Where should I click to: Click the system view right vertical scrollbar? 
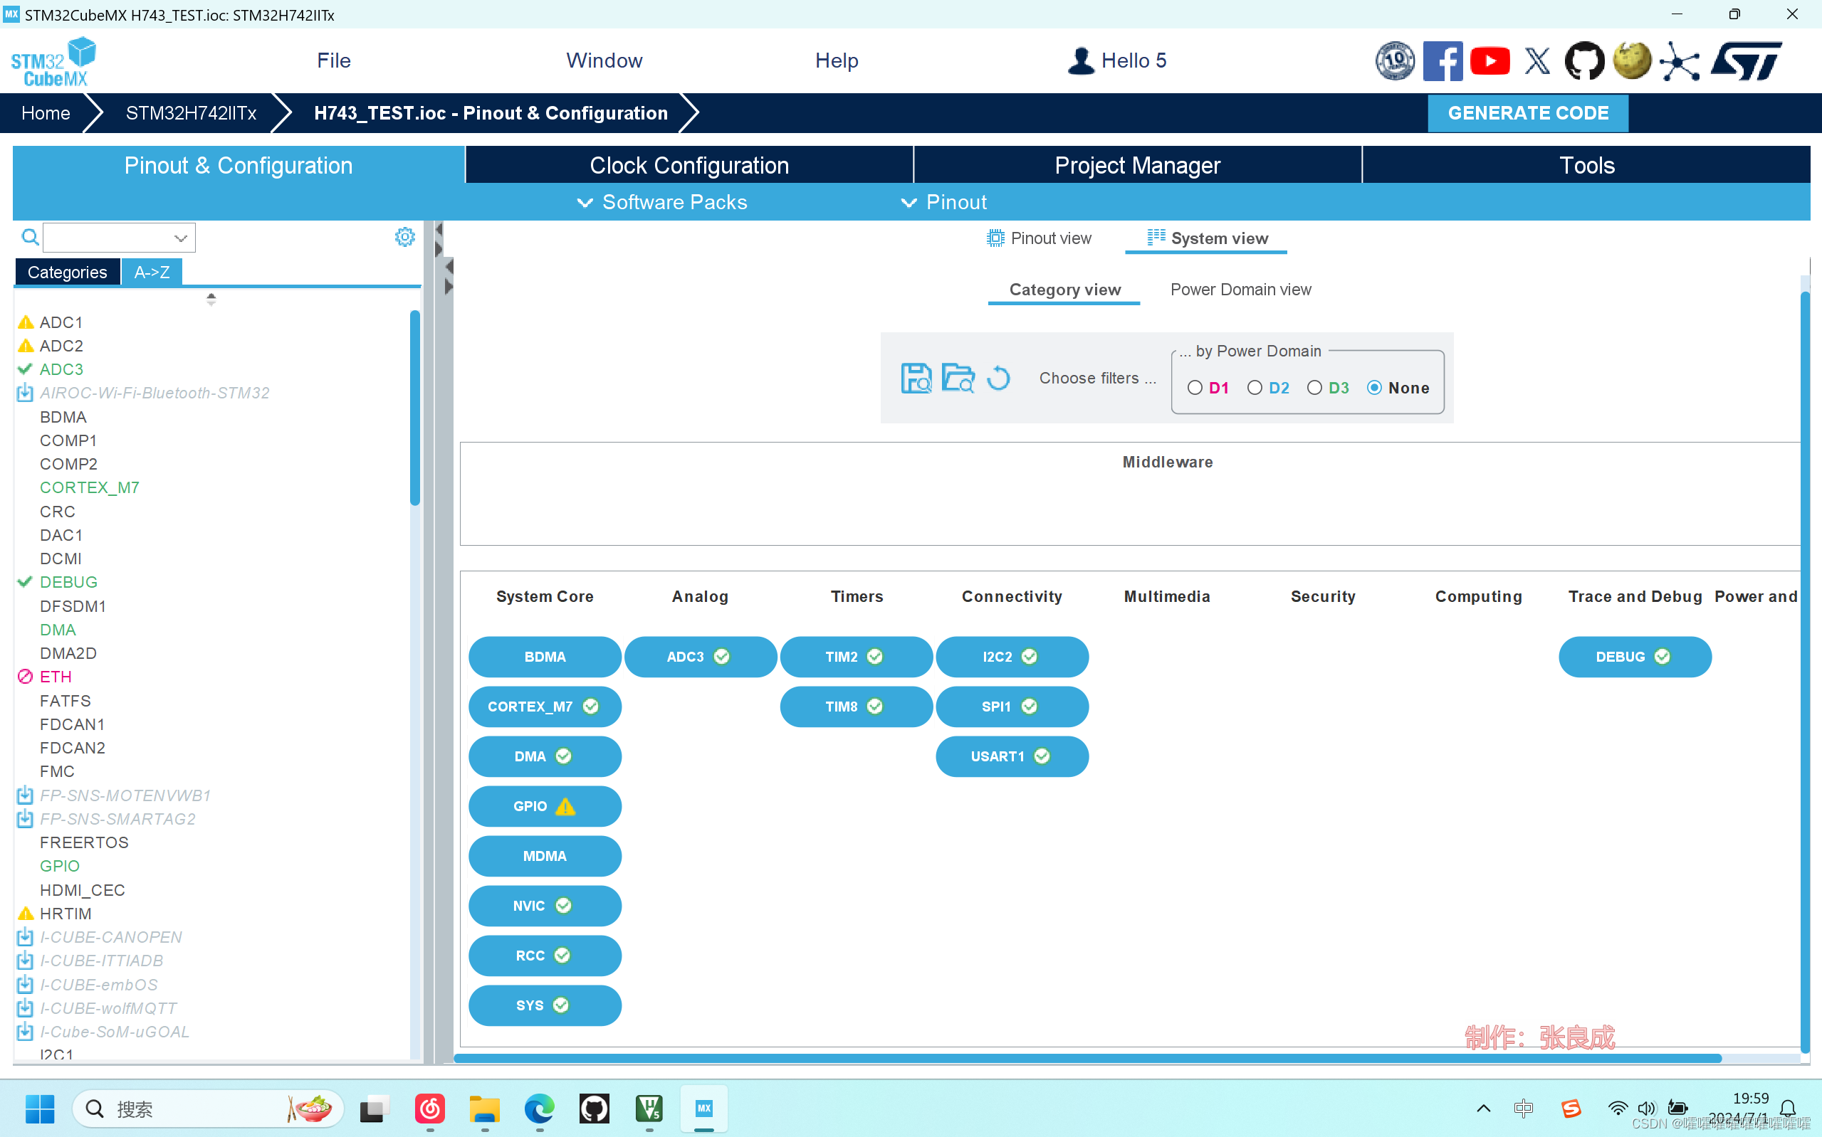(x=1805, y=672)
